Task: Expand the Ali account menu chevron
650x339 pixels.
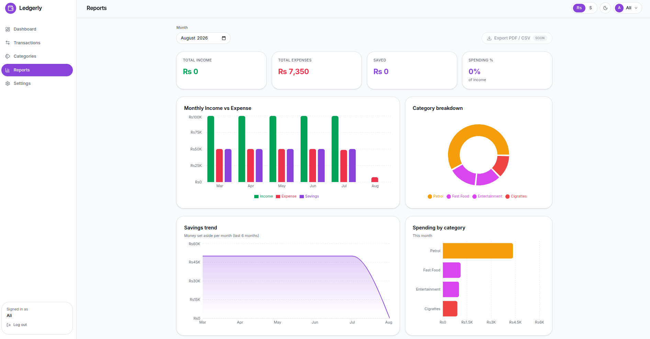Action: (x=636, y=8)
